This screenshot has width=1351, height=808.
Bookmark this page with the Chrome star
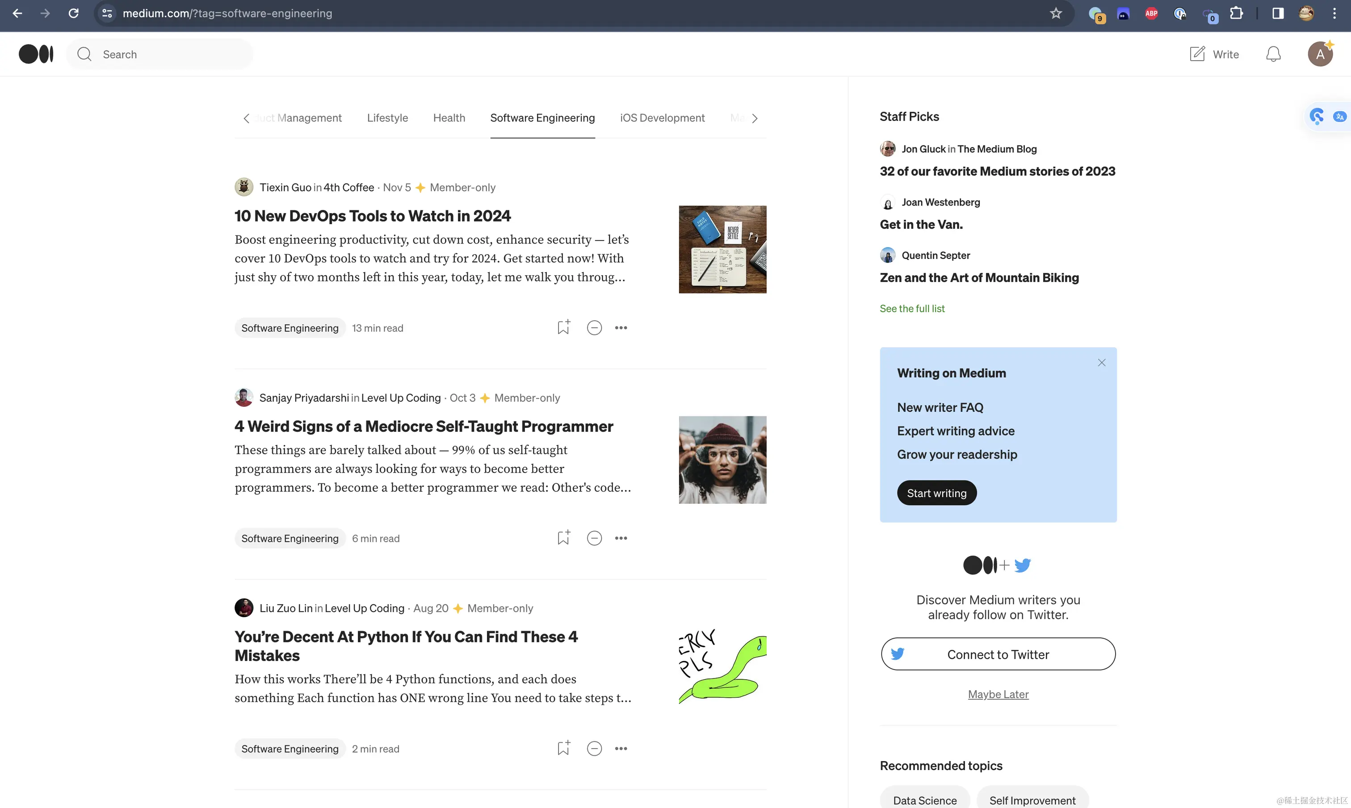click(1055, 13)
